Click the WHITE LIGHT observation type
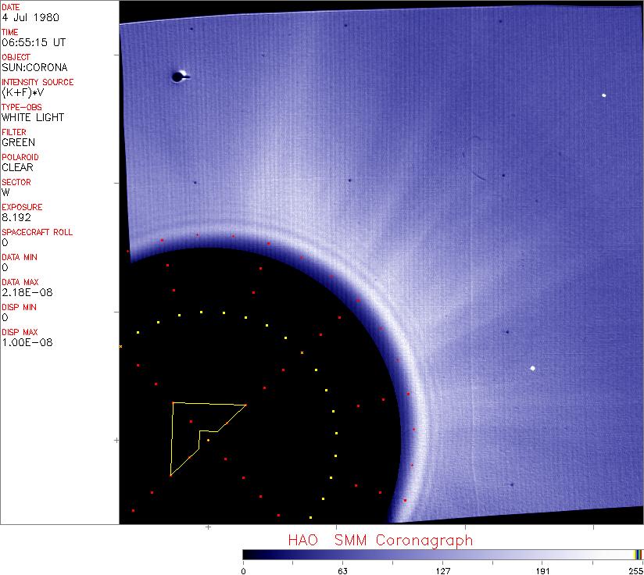This screenshot has width=644, height=575. pyautogui.click(x=33, y=117)
